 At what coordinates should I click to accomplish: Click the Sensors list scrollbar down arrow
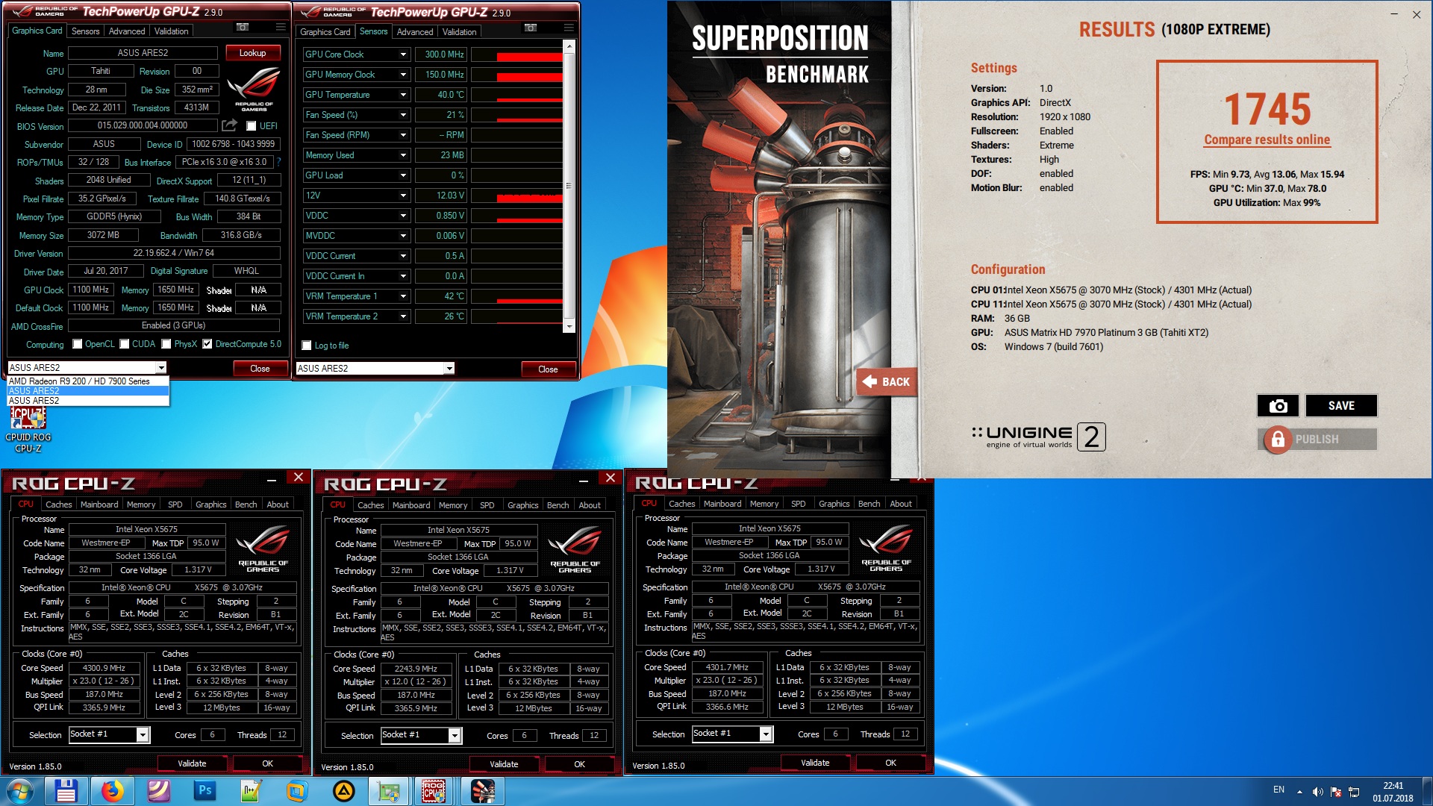point(569,326)
